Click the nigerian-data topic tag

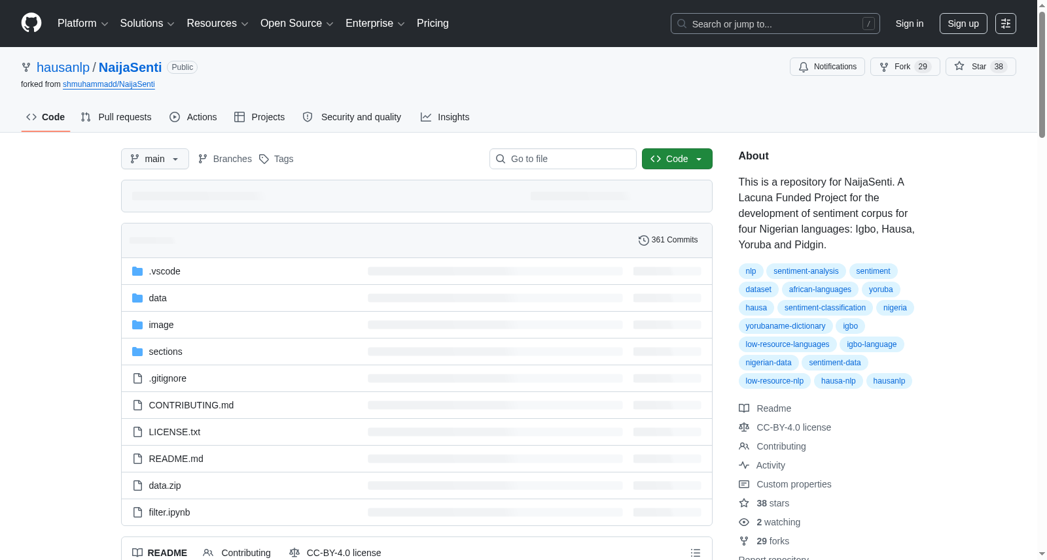pyautogui.click(x=768, y=363)
